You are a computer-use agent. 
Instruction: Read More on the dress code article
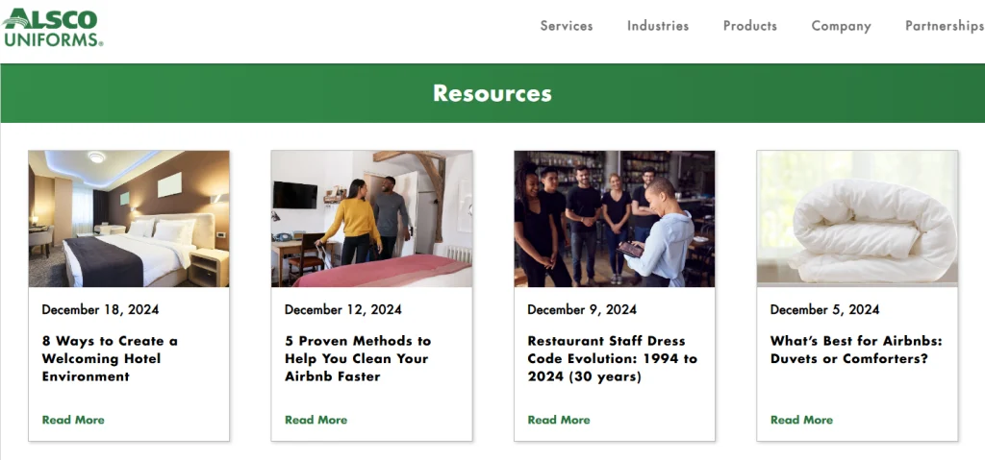click(559, 420)
